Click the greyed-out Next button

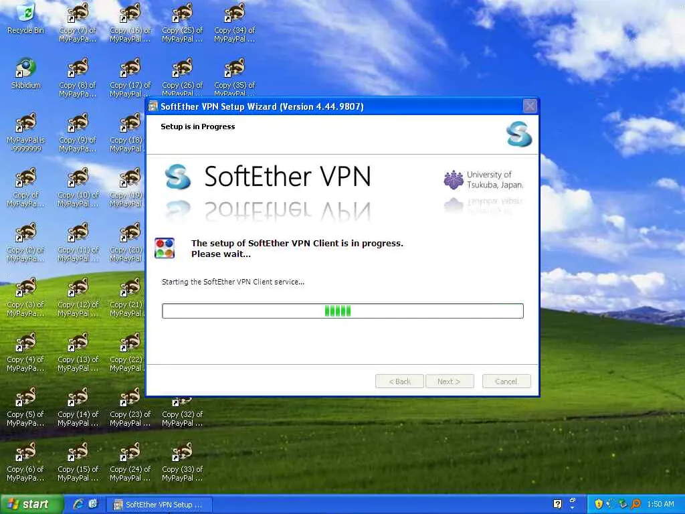(x=450, y=381)
